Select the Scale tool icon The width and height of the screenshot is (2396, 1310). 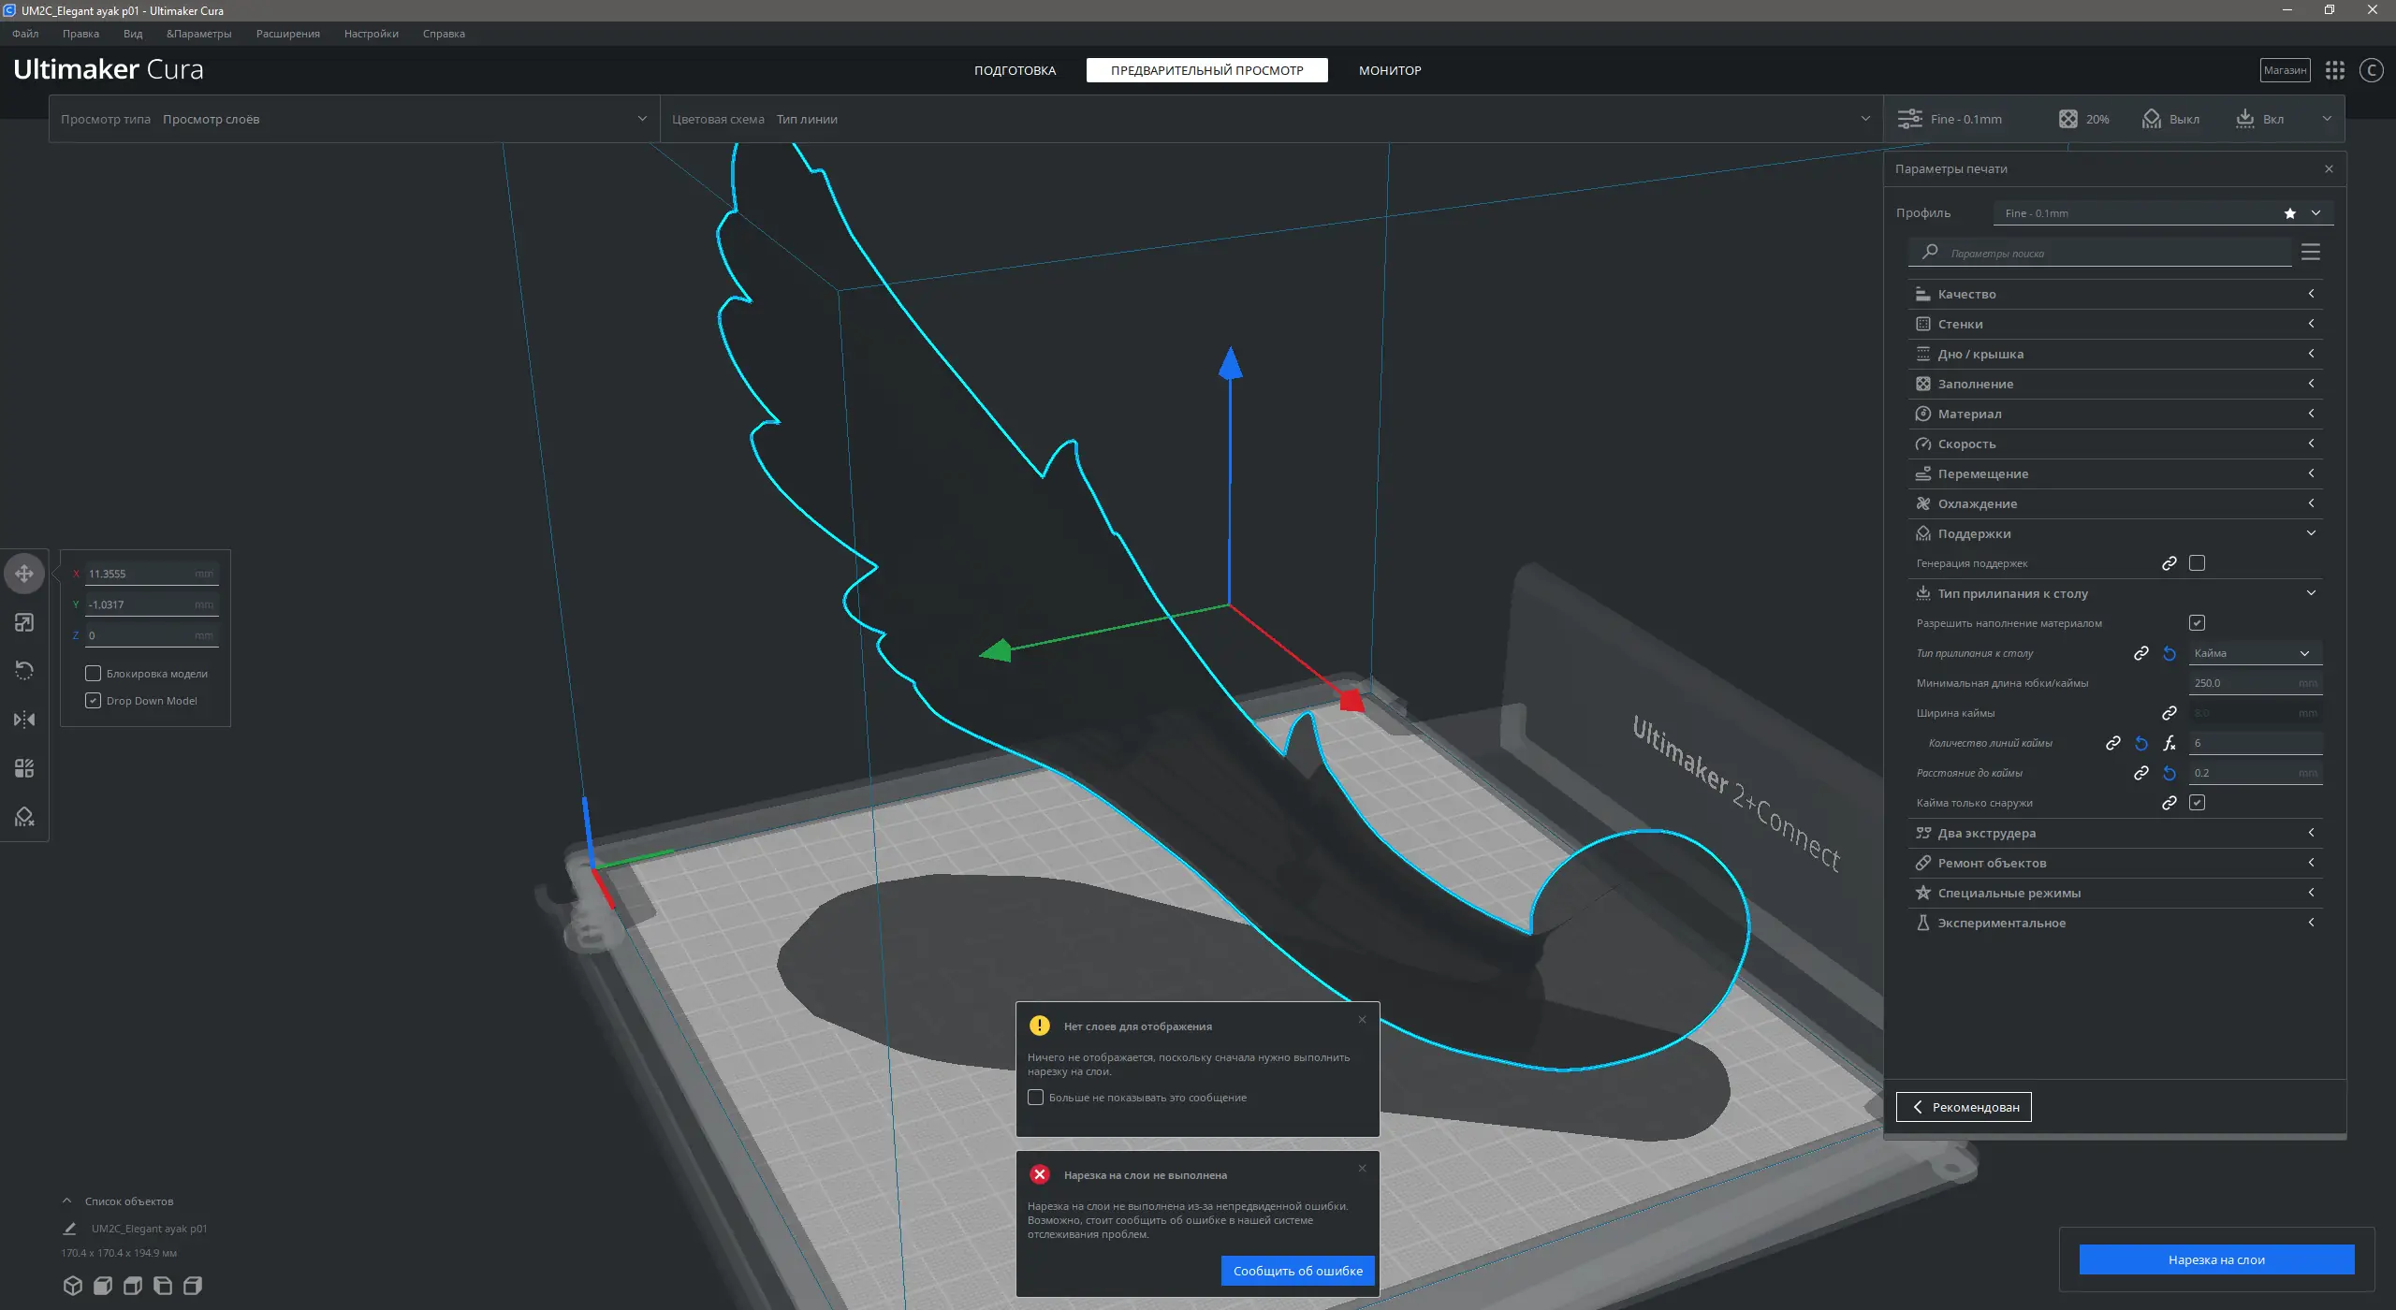(x=24, y=622)
